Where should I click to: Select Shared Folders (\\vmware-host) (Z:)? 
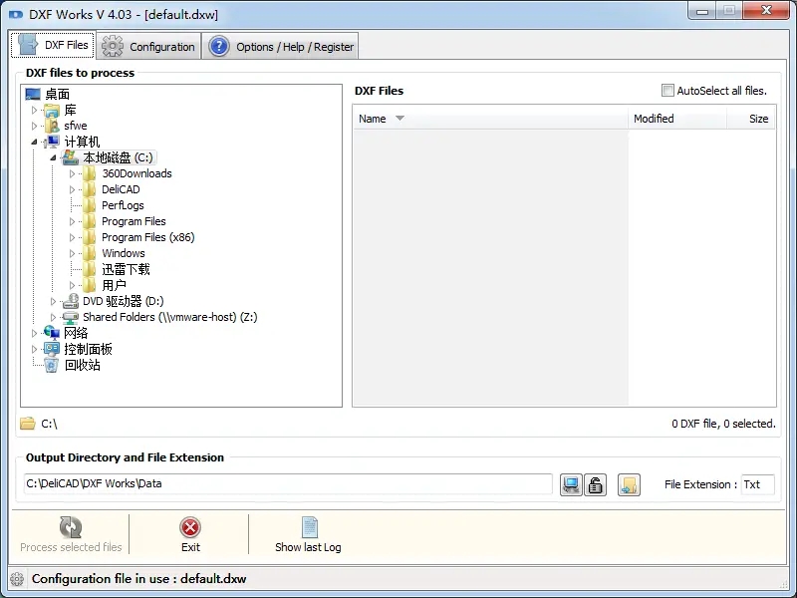[169, 317]
